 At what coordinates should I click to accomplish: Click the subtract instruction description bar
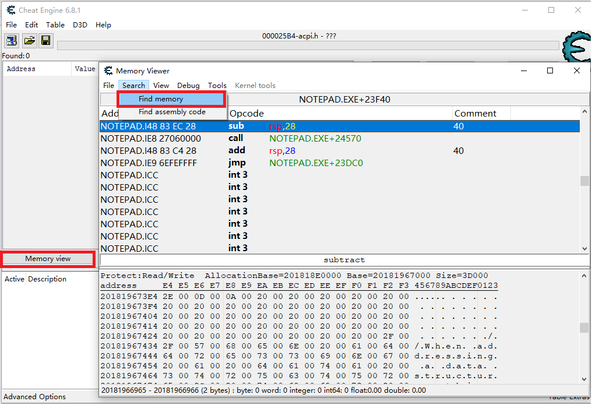coord(344,260)
